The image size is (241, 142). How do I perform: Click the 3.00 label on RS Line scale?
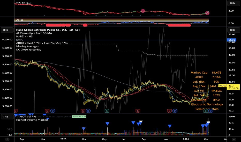pos(231,11)
